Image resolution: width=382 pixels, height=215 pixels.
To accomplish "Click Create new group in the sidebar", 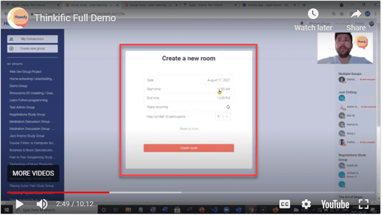I will point(32,48).
